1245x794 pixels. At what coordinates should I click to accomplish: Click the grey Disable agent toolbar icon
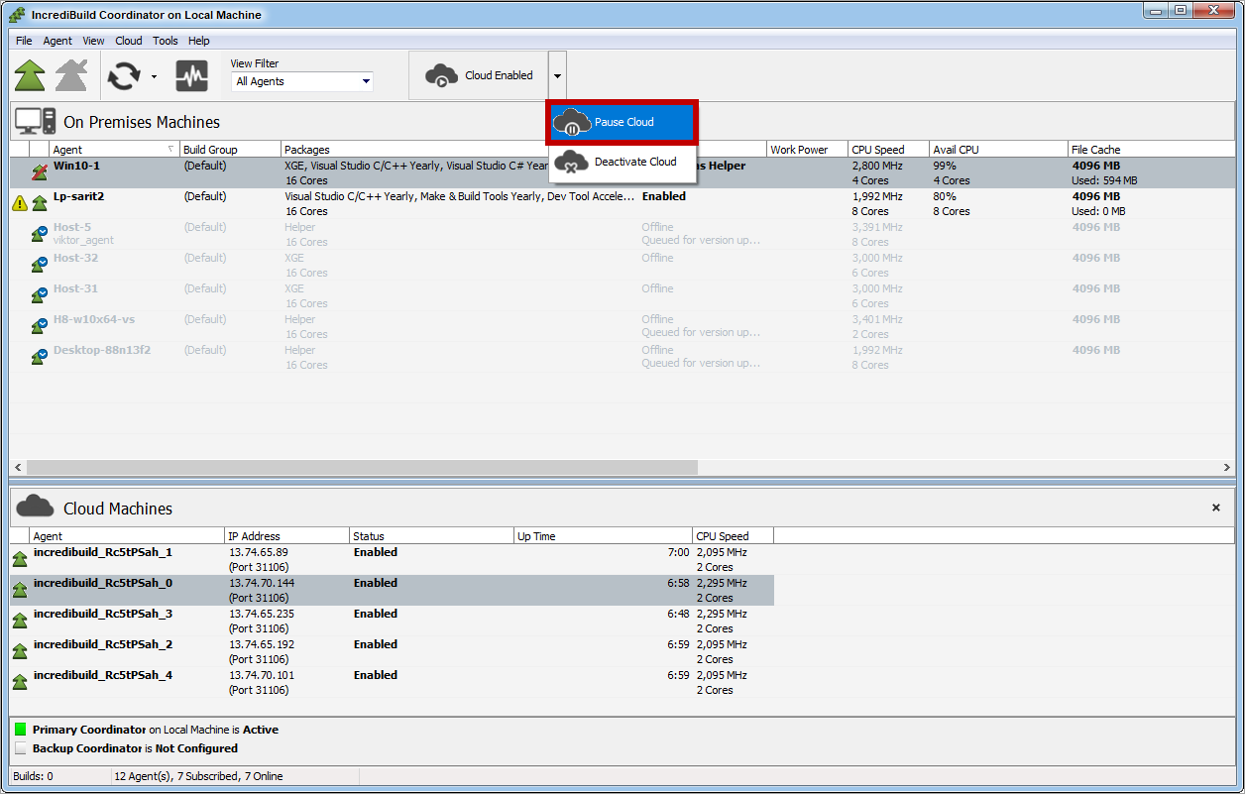tap(71, 75)
